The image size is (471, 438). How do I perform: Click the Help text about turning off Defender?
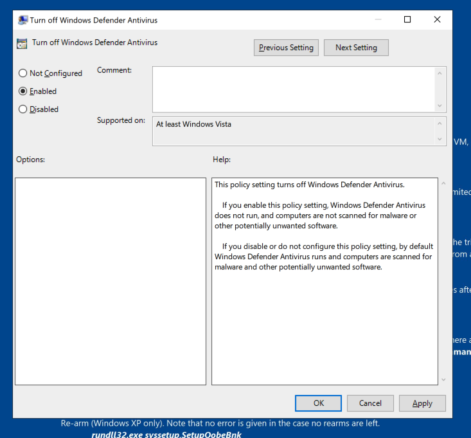click(x=309, y=185)
